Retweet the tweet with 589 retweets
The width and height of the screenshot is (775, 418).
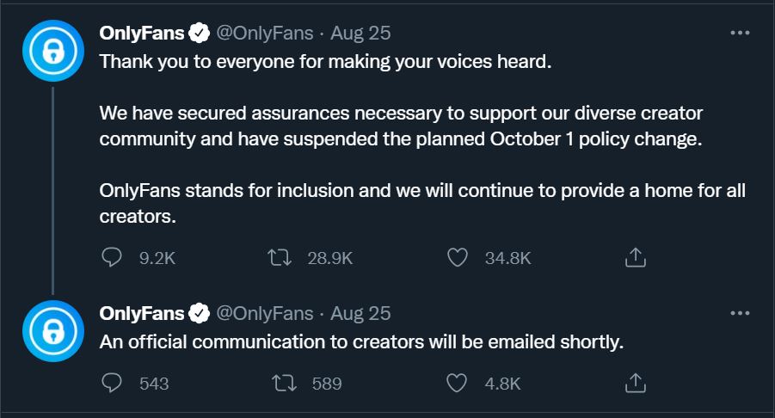(281, 382)
